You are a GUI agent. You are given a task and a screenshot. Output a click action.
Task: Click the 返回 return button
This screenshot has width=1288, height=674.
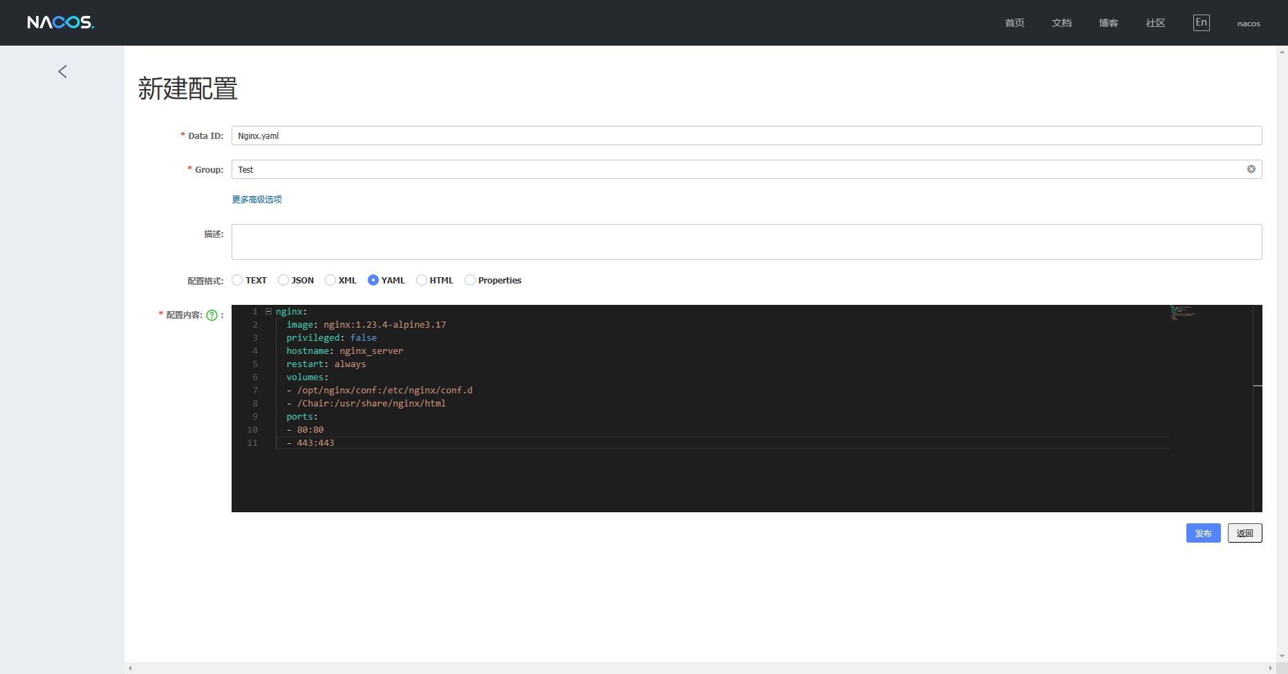click(1244, 533)
